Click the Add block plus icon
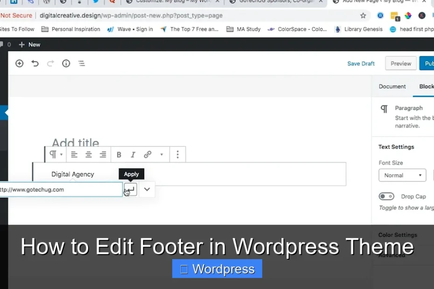Viewport: 434px width, 289px height. click(20, 63)
